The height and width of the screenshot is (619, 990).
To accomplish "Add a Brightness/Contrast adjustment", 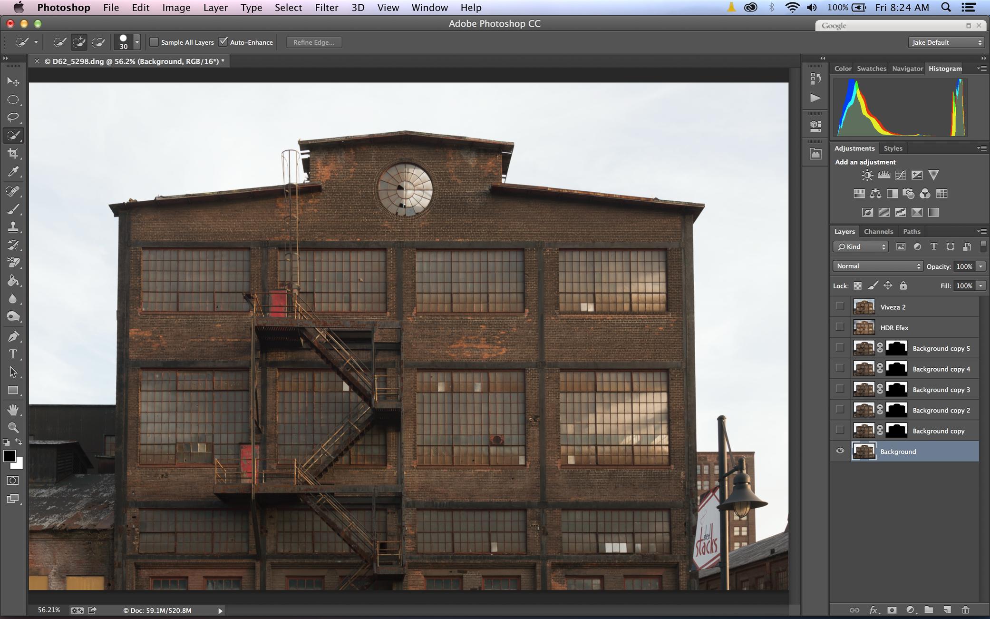I will pos(867,175).
